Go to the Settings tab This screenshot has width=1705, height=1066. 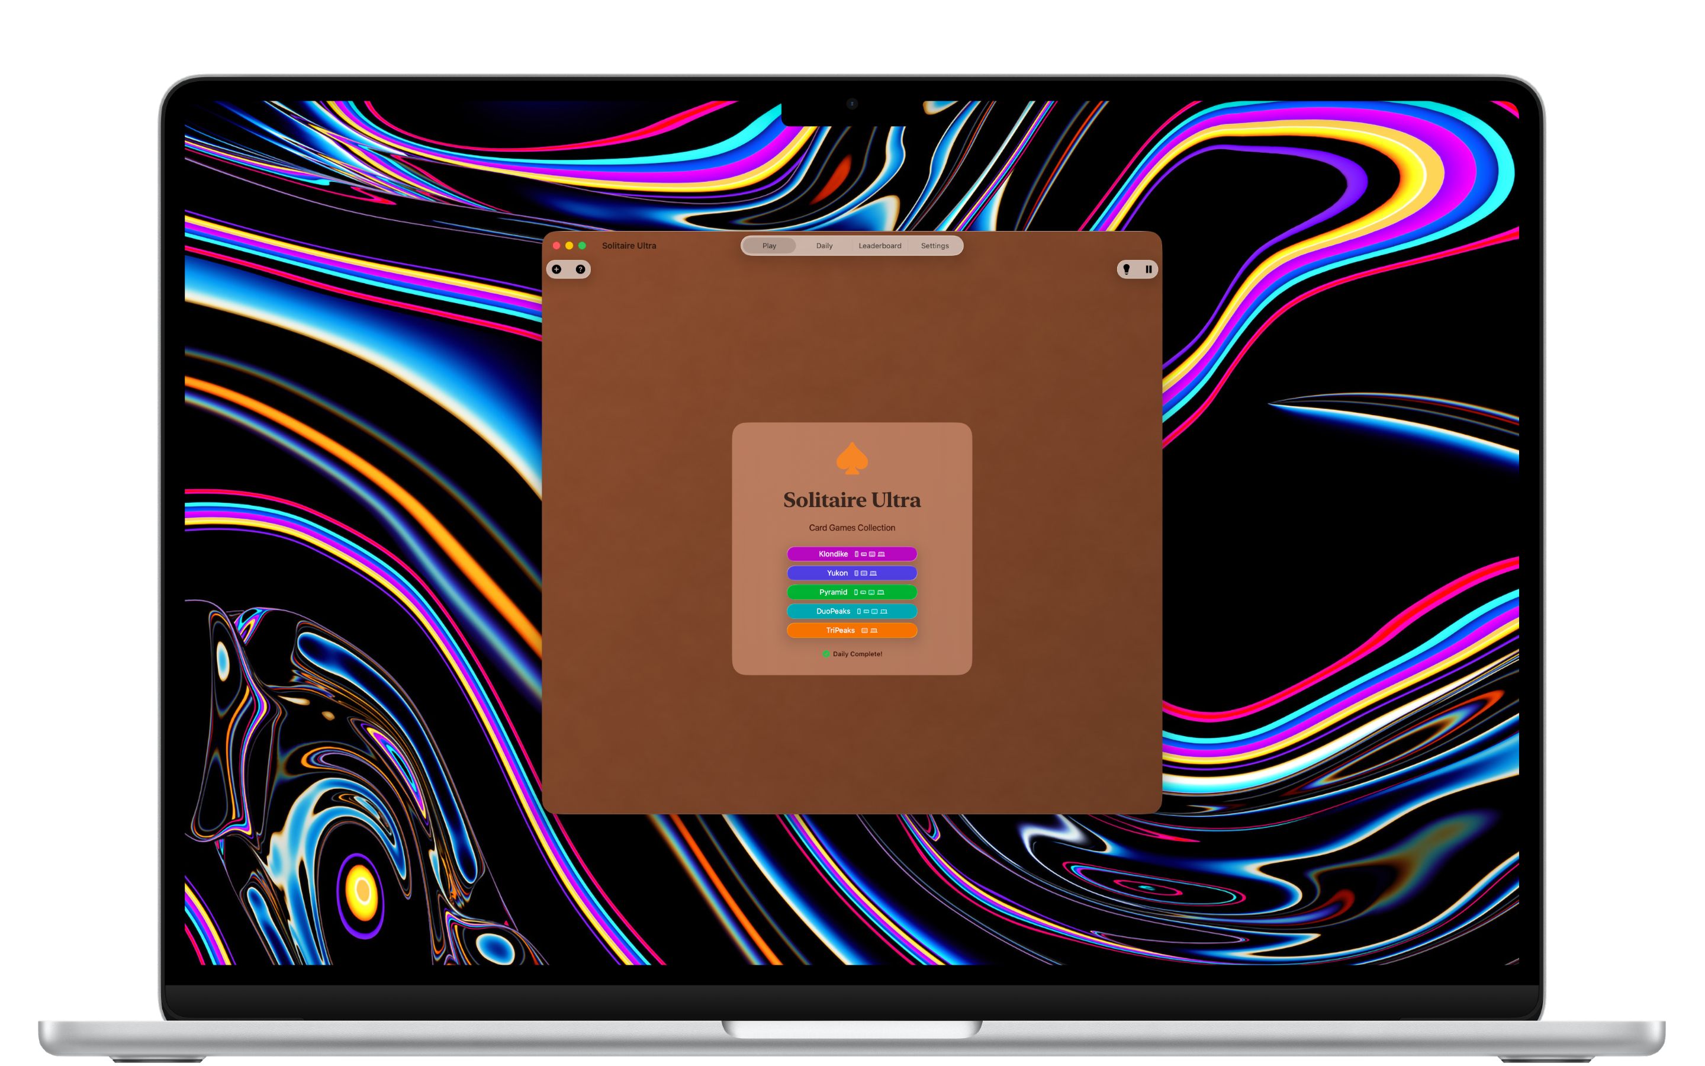tap(934, 246)
